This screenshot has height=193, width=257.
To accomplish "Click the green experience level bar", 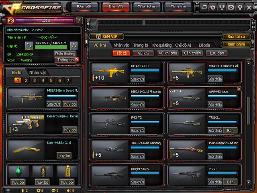I will click(51, 47).
